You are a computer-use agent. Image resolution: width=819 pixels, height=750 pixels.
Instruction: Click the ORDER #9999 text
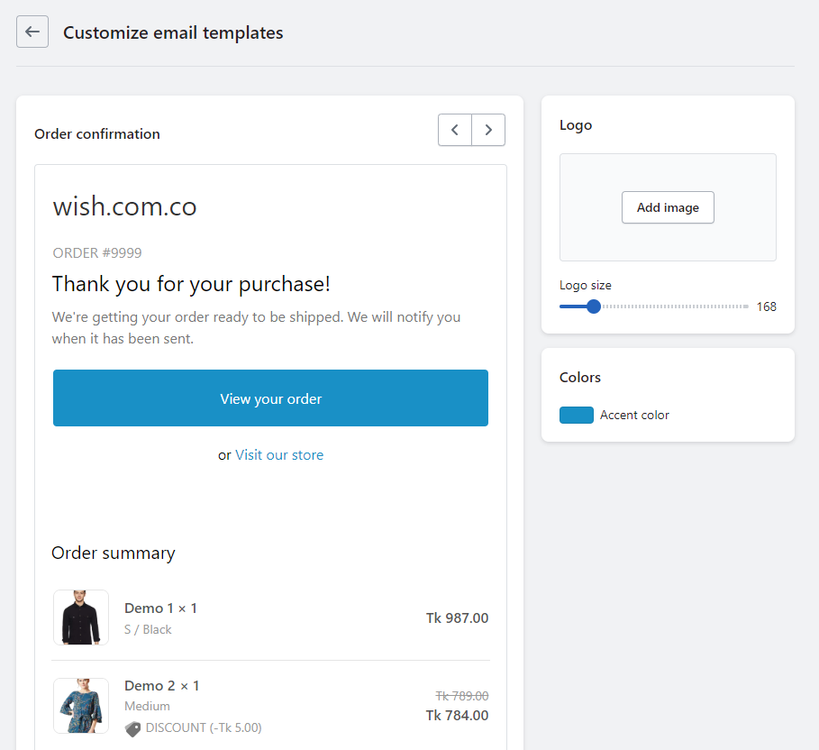pos(97,253)
